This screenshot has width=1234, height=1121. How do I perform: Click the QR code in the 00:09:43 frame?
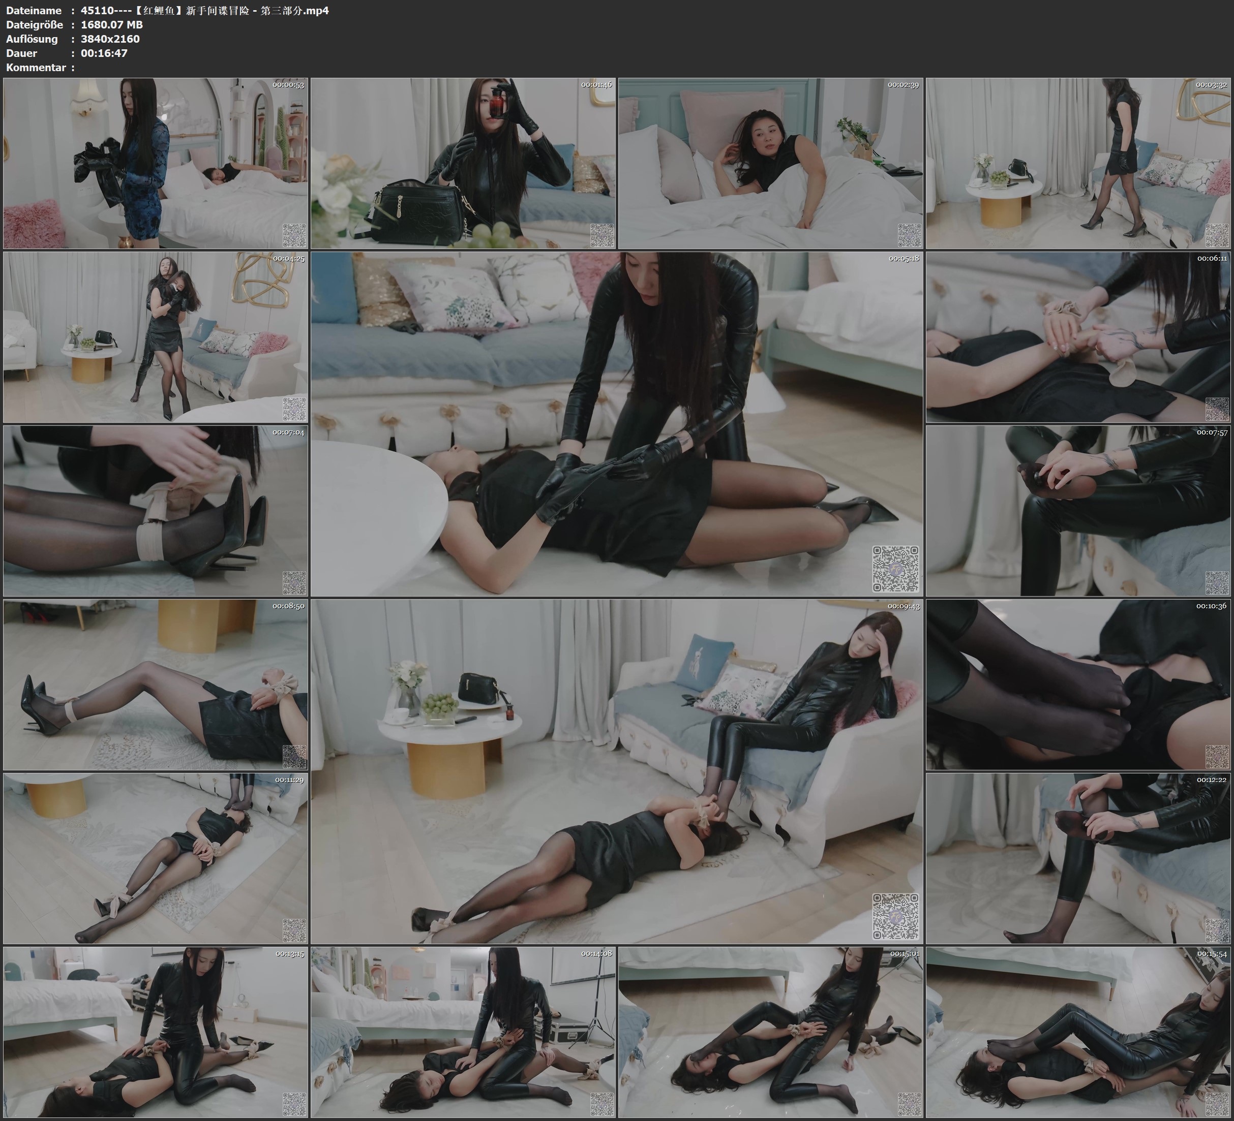point(895,916)
